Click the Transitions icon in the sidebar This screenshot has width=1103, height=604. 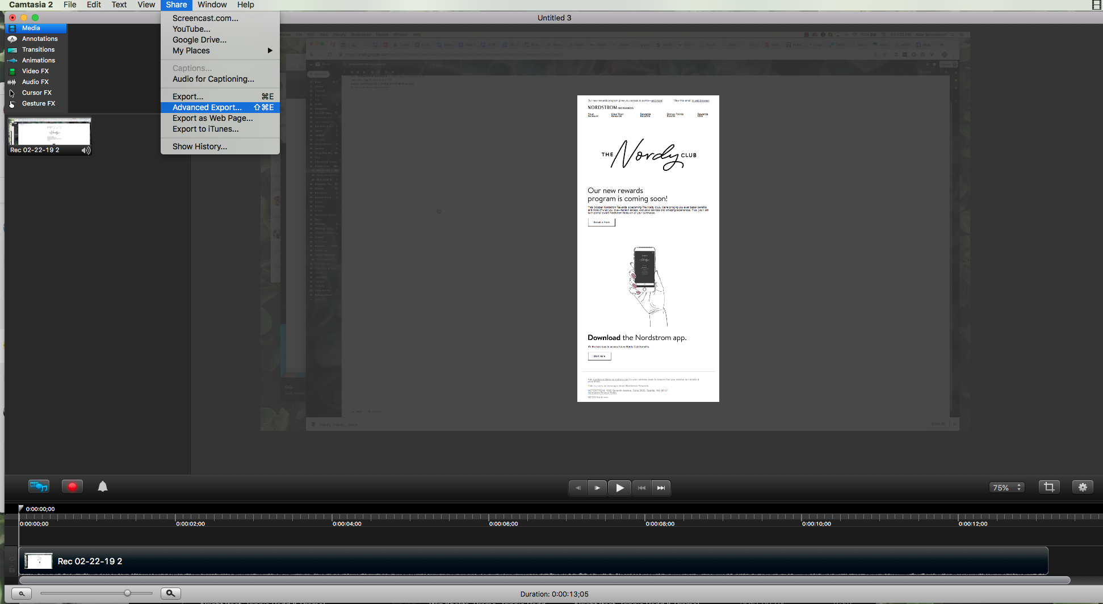[x=12, y=49]
